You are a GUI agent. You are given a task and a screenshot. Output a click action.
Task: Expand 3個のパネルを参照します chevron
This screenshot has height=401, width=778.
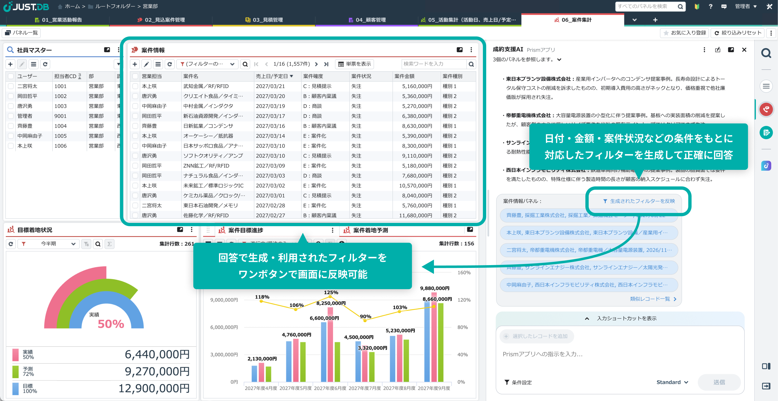[559, 59]
